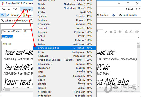Click vertical scrollbar down arrow
Screen dimensions: 141x97
click(x=138, y=86)
